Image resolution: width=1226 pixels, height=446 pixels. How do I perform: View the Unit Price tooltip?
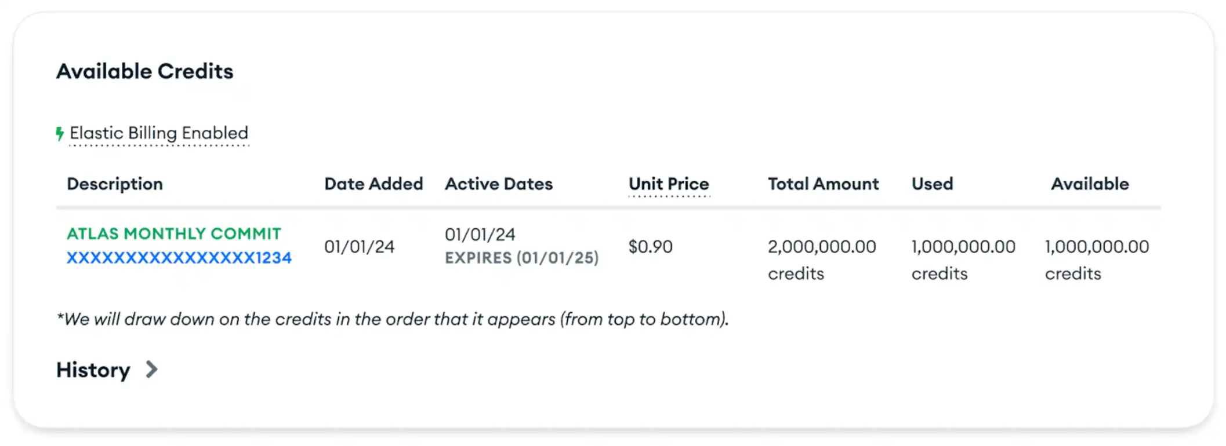[668, 184]
